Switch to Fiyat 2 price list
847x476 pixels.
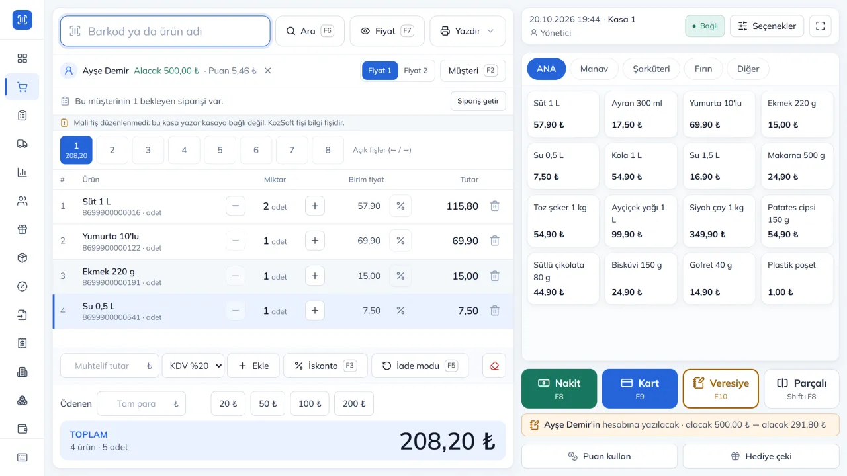point(416,71)
